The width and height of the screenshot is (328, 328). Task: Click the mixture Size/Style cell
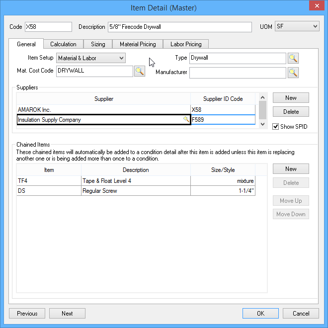pyautogui.click(x=223, y=181)
